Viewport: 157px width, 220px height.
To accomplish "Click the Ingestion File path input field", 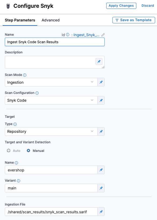I will [51, 212].
